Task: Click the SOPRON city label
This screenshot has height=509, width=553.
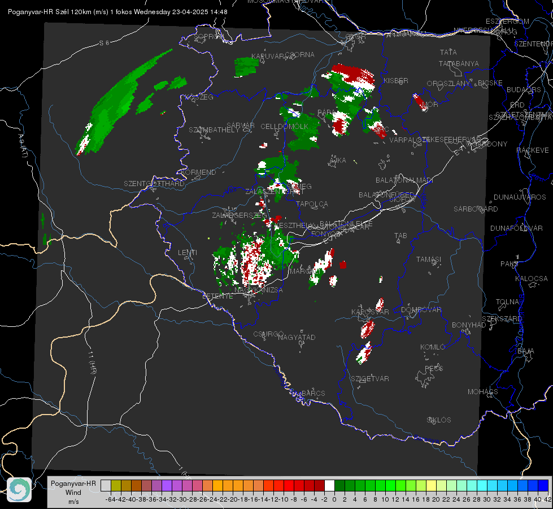Action: coord(208,36)
